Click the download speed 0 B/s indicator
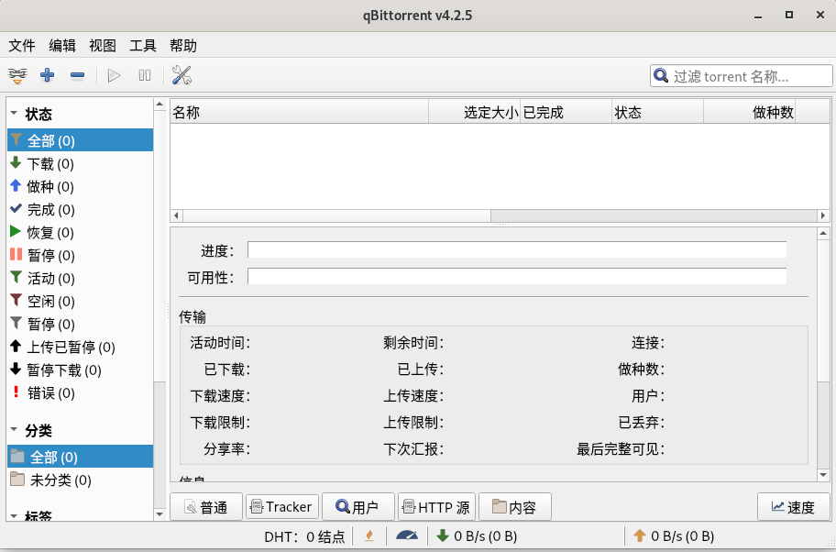Image resolution: width=836 pixels, height=552 pixels. [477, 536]
